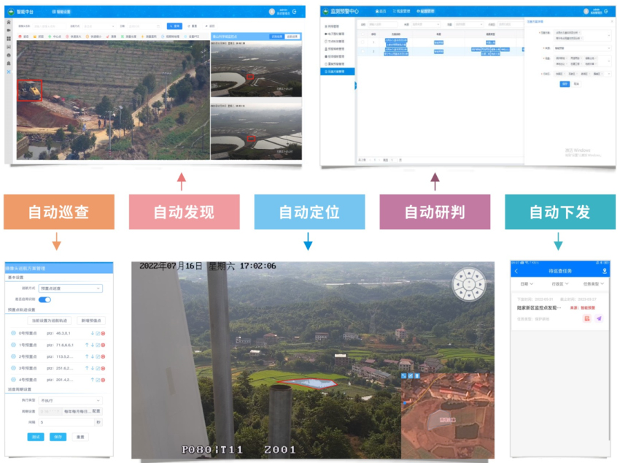Select 自动定位 step label
Image resolution: width=620 pixels, height=463 pixels.
pos(309,212)
